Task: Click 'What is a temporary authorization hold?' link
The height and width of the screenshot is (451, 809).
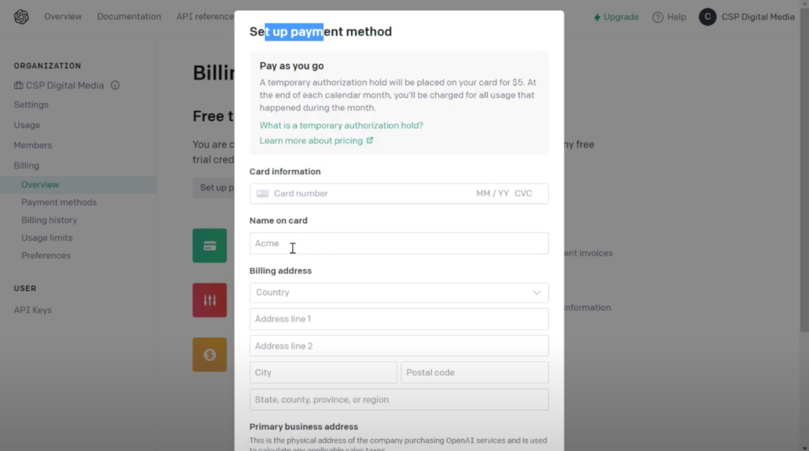Action: (x=341, y=125)
